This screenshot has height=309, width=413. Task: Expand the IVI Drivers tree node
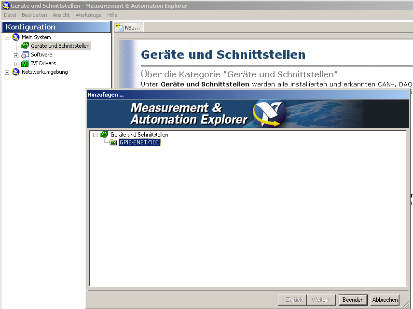click(x=16, y=64)
